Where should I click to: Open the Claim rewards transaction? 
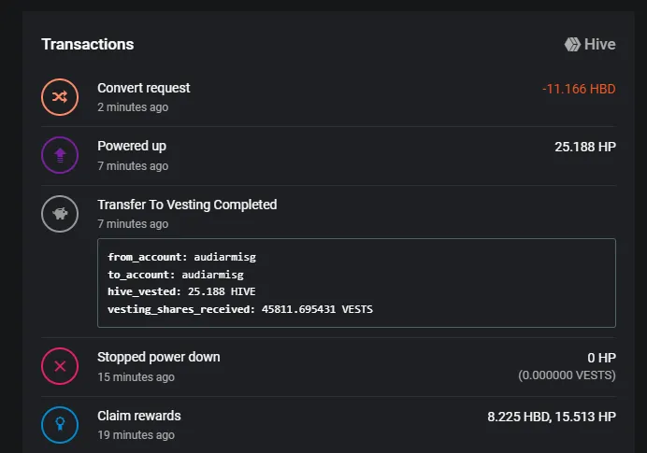tap(139, 416)
